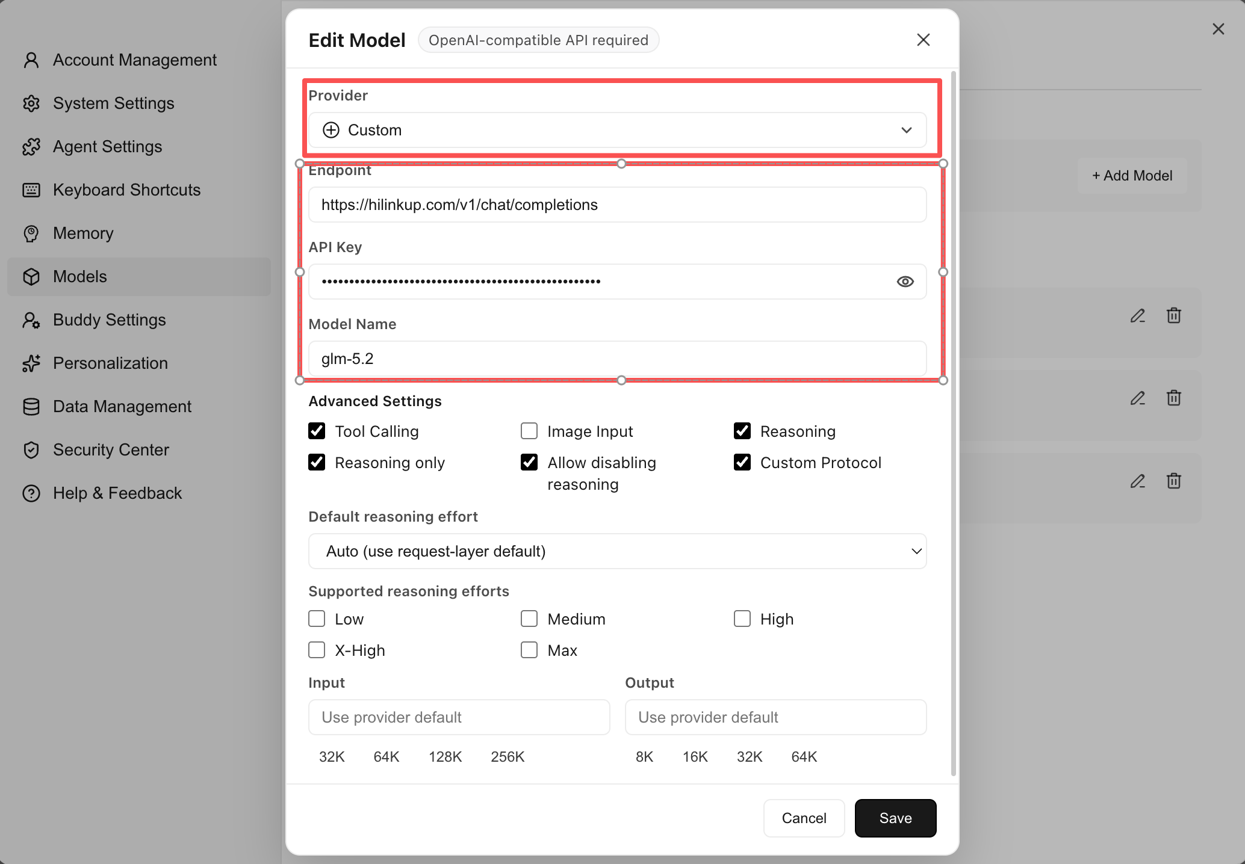Show the API key with eye icon
1245x864 pixels.
click(x=905, y=282)
